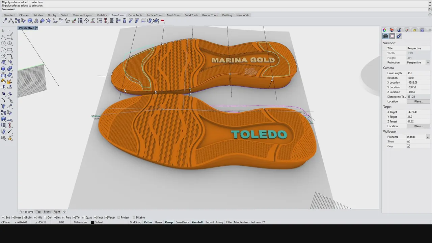Click the Cage Edit icon in the Transform toolbar

(156, 21)
